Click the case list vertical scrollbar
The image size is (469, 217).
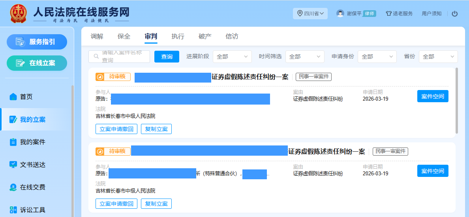[x=456, y=101]
